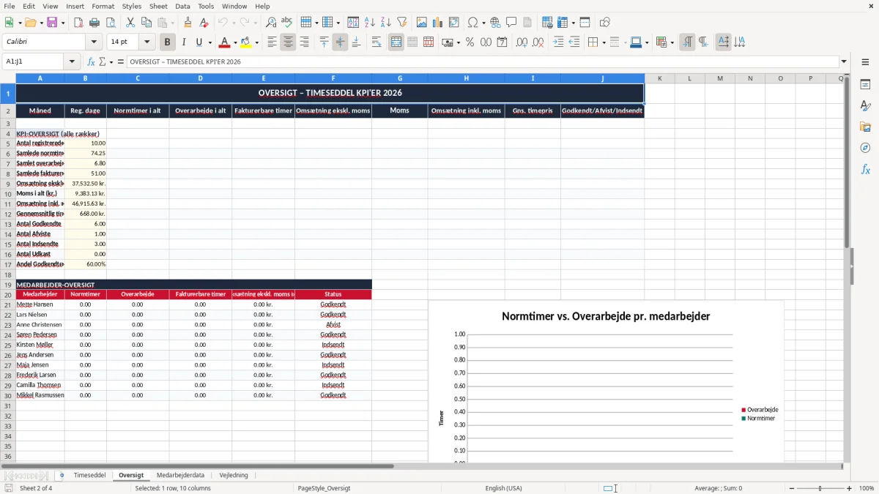The image size is (879, 494).
Task: Select column header G
Action: [x=399, y=78]
